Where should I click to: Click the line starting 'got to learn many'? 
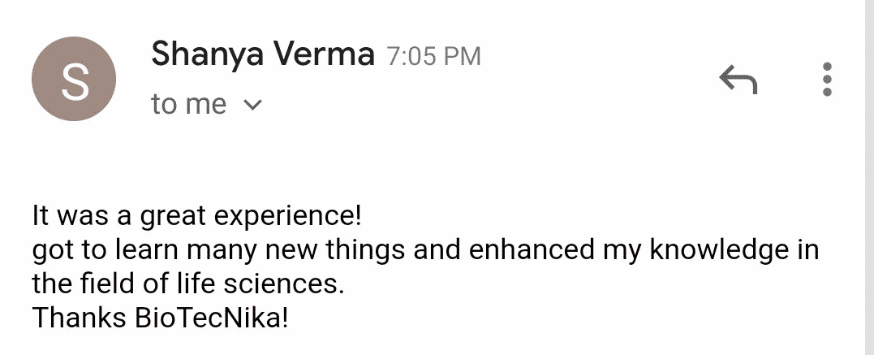pos(426,250)
